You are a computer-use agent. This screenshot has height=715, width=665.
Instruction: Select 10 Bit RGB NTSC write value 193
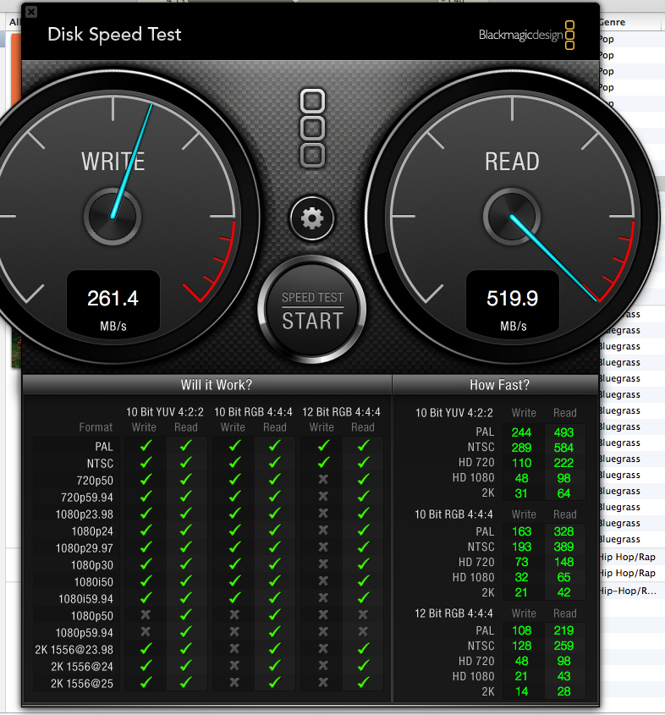[521, 547]
